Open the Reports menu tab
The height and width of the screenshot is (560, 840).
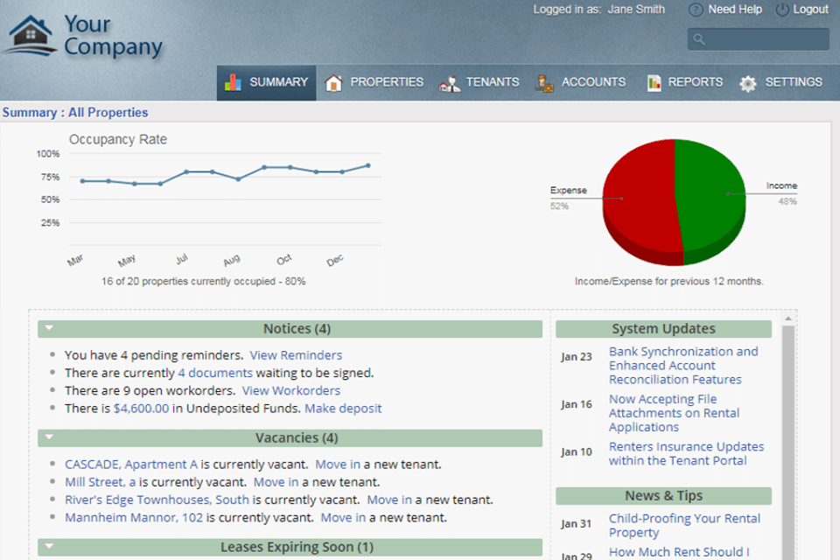695,82
